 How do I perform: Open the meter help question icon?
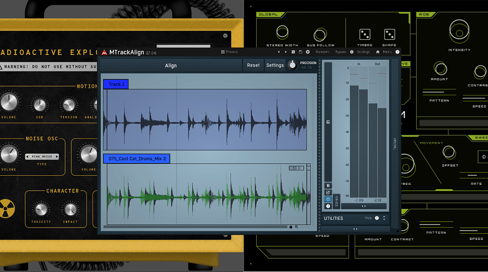click(328, 206)
